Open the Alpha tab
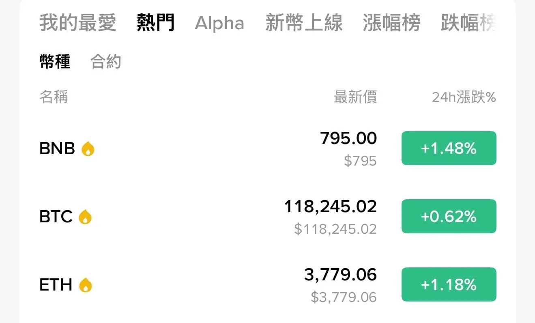 coord(219,24)
